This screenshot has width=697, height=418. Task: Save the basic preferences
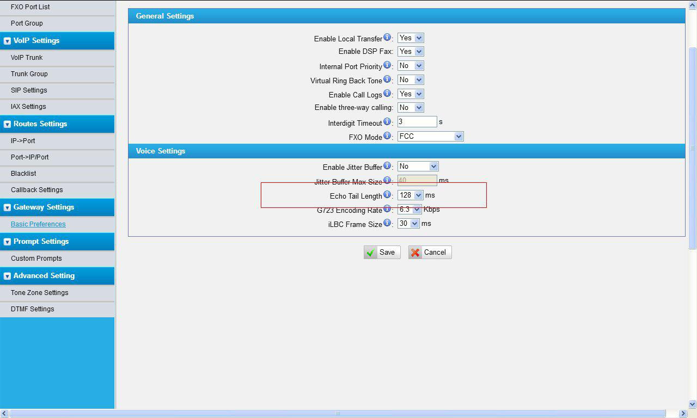(382, 253)
